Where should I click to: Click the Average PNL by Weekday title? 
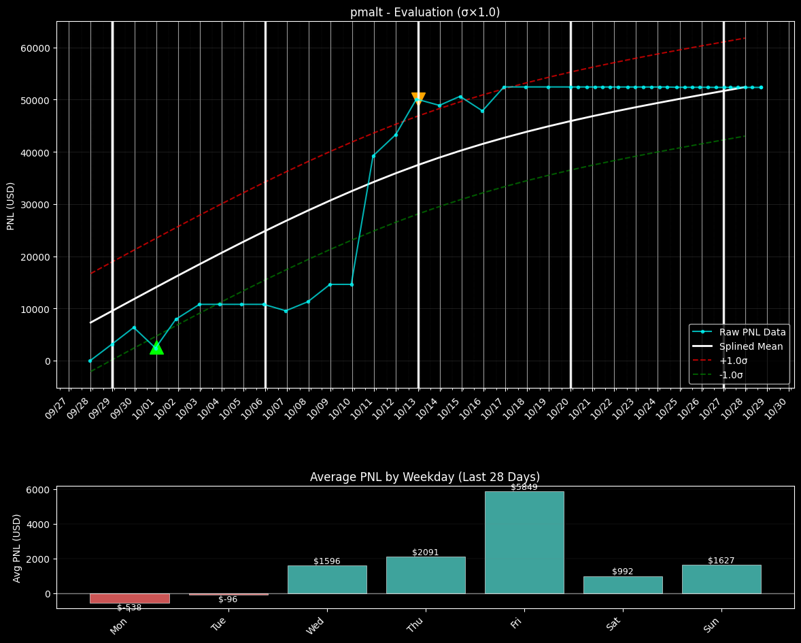click(x=425, y=477)
